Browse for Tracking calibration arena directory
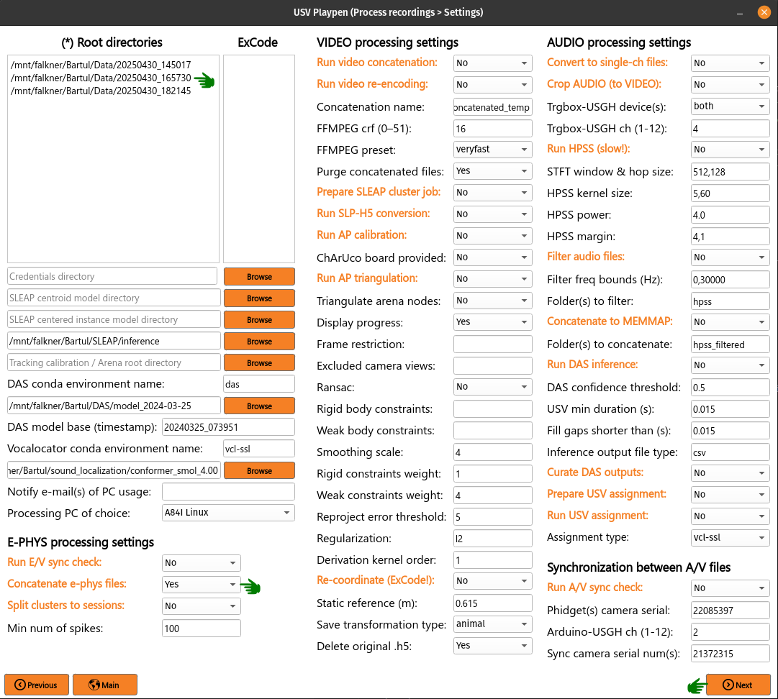 pos(259,363)
